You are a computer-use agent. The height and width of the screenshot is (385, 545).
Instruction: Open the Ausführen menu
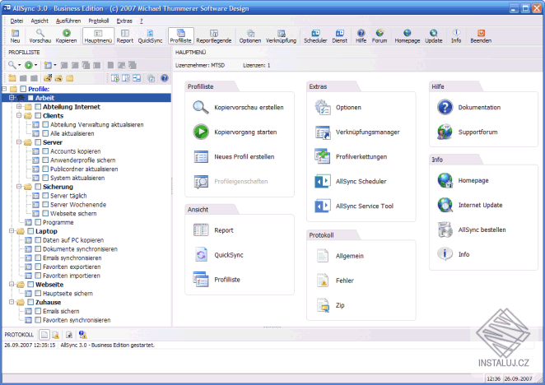pos(68,21)
